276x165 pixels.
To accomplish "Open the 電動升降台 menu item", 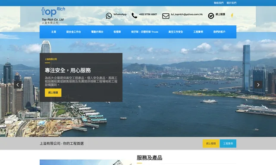I will coord(97,32).
